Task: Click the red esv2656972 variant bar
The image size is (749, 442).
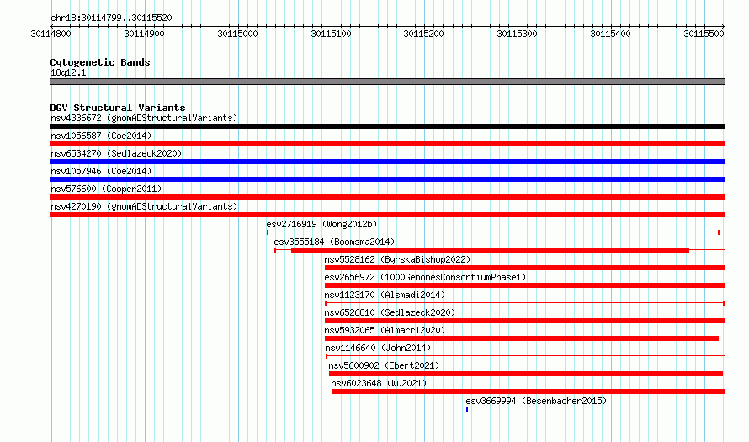Action: [x=524, y=285]
